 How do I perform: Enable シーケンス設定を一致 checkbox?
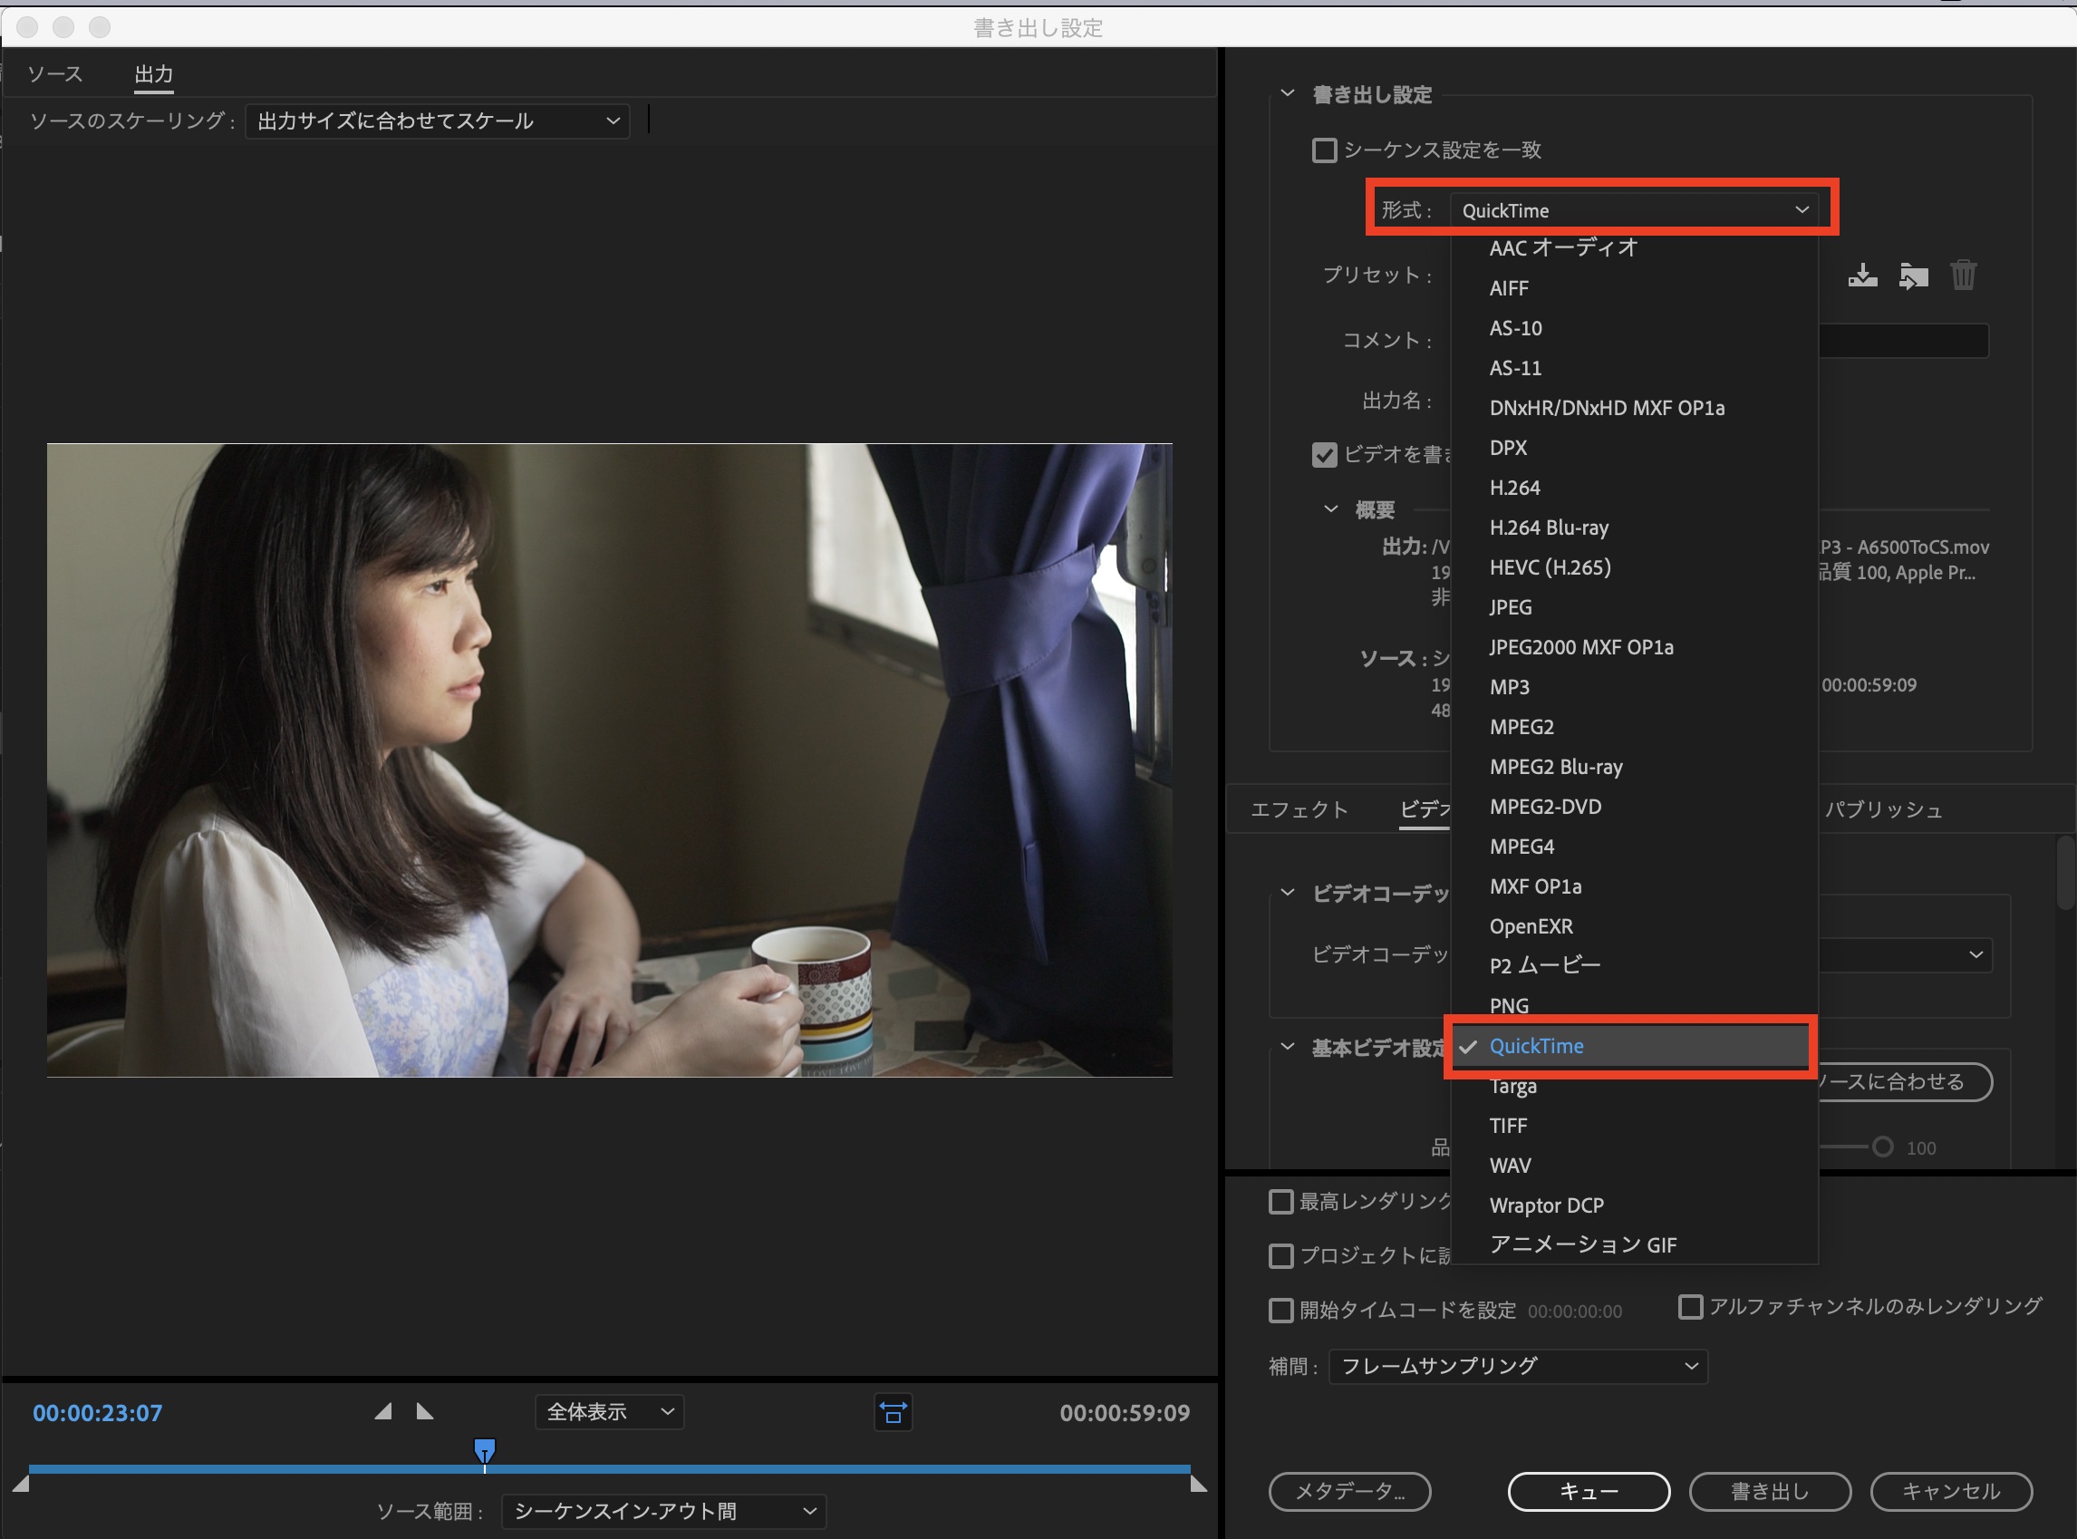tap(1324, 150)
